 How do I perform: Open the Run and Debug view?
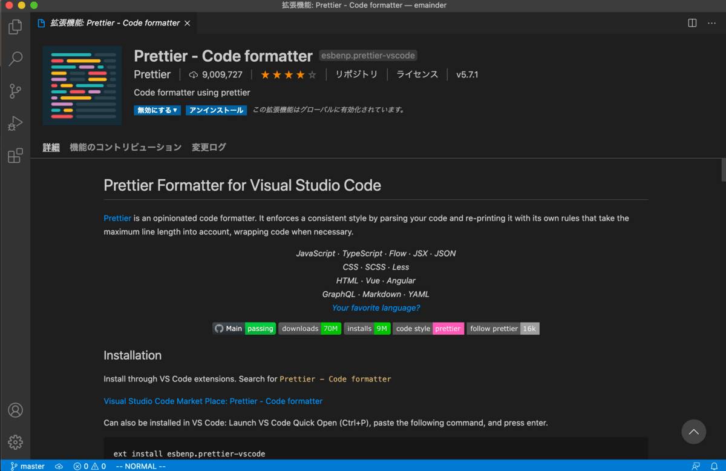15,124
